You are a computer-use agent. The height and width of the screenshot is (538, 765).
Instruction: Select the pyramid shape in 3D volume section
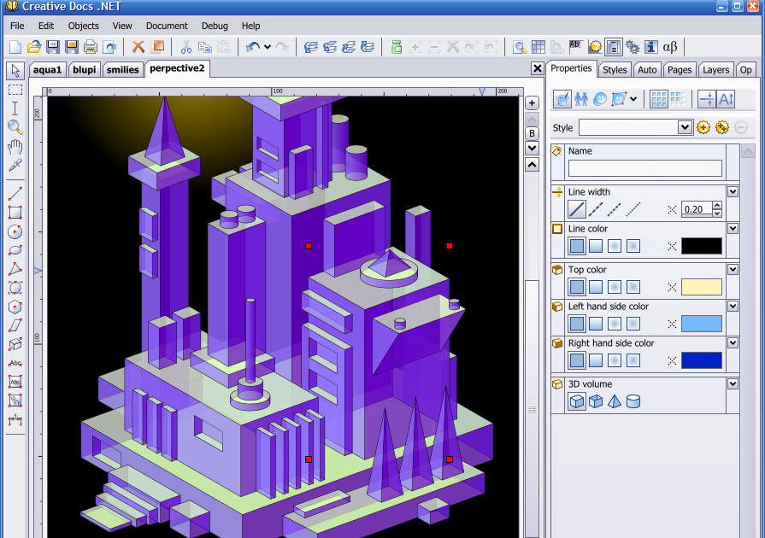[613, 401]
